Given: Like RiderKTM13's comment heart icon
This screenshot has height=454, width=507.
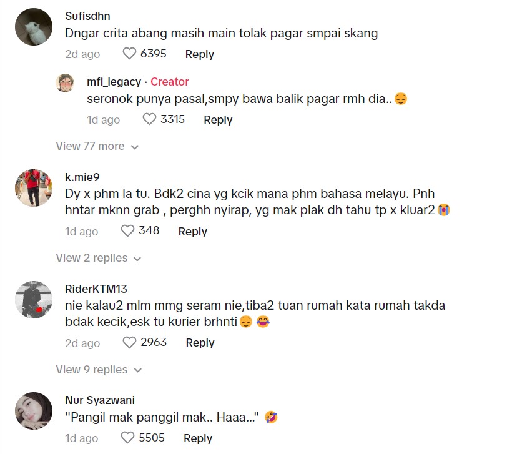Looking at the screenshot, I should coord(129,342).
